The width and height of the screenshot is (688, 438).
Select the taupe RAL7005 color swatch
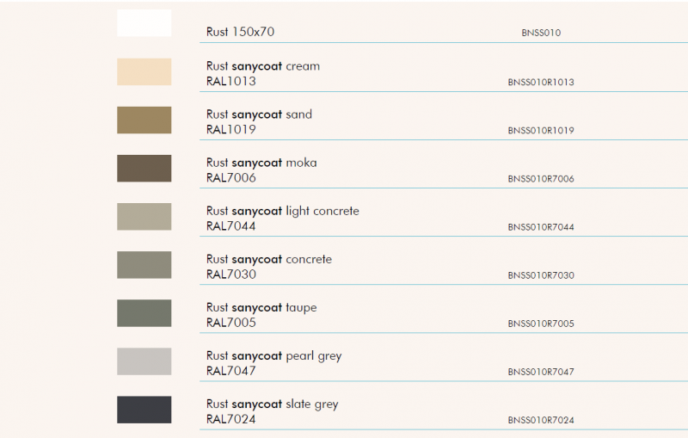click(144, 313)
